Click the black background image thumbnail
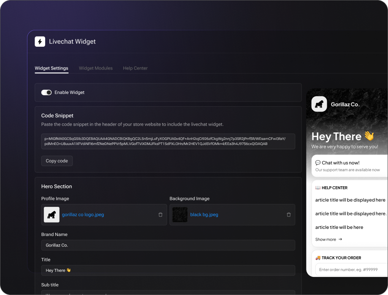 (x=180, y=215)
